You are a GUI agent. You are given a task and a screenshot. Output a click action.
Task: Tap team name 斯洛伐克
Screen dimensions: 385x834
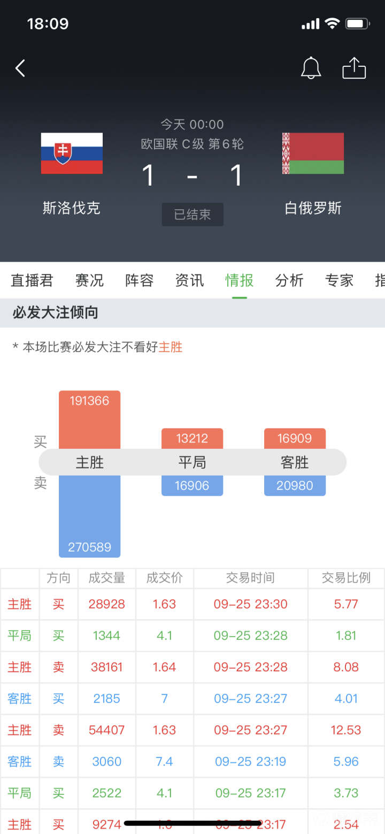(72, 208)
